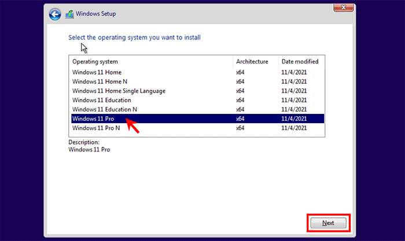Click the date 11/4/2021 for Windows 11 Pro N
405x241 pixels.
[294, 128]
